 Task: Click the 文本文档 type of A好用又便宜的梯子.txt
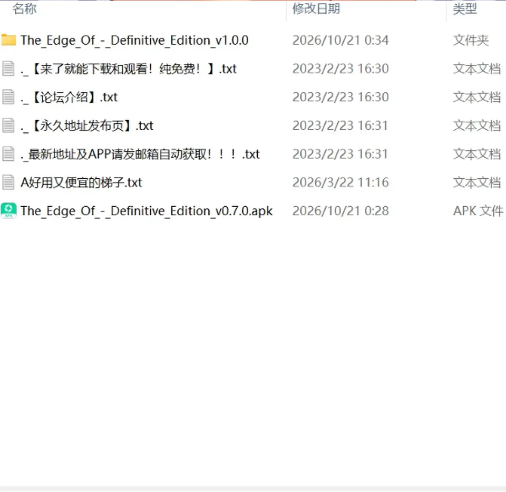coord(477,182)
